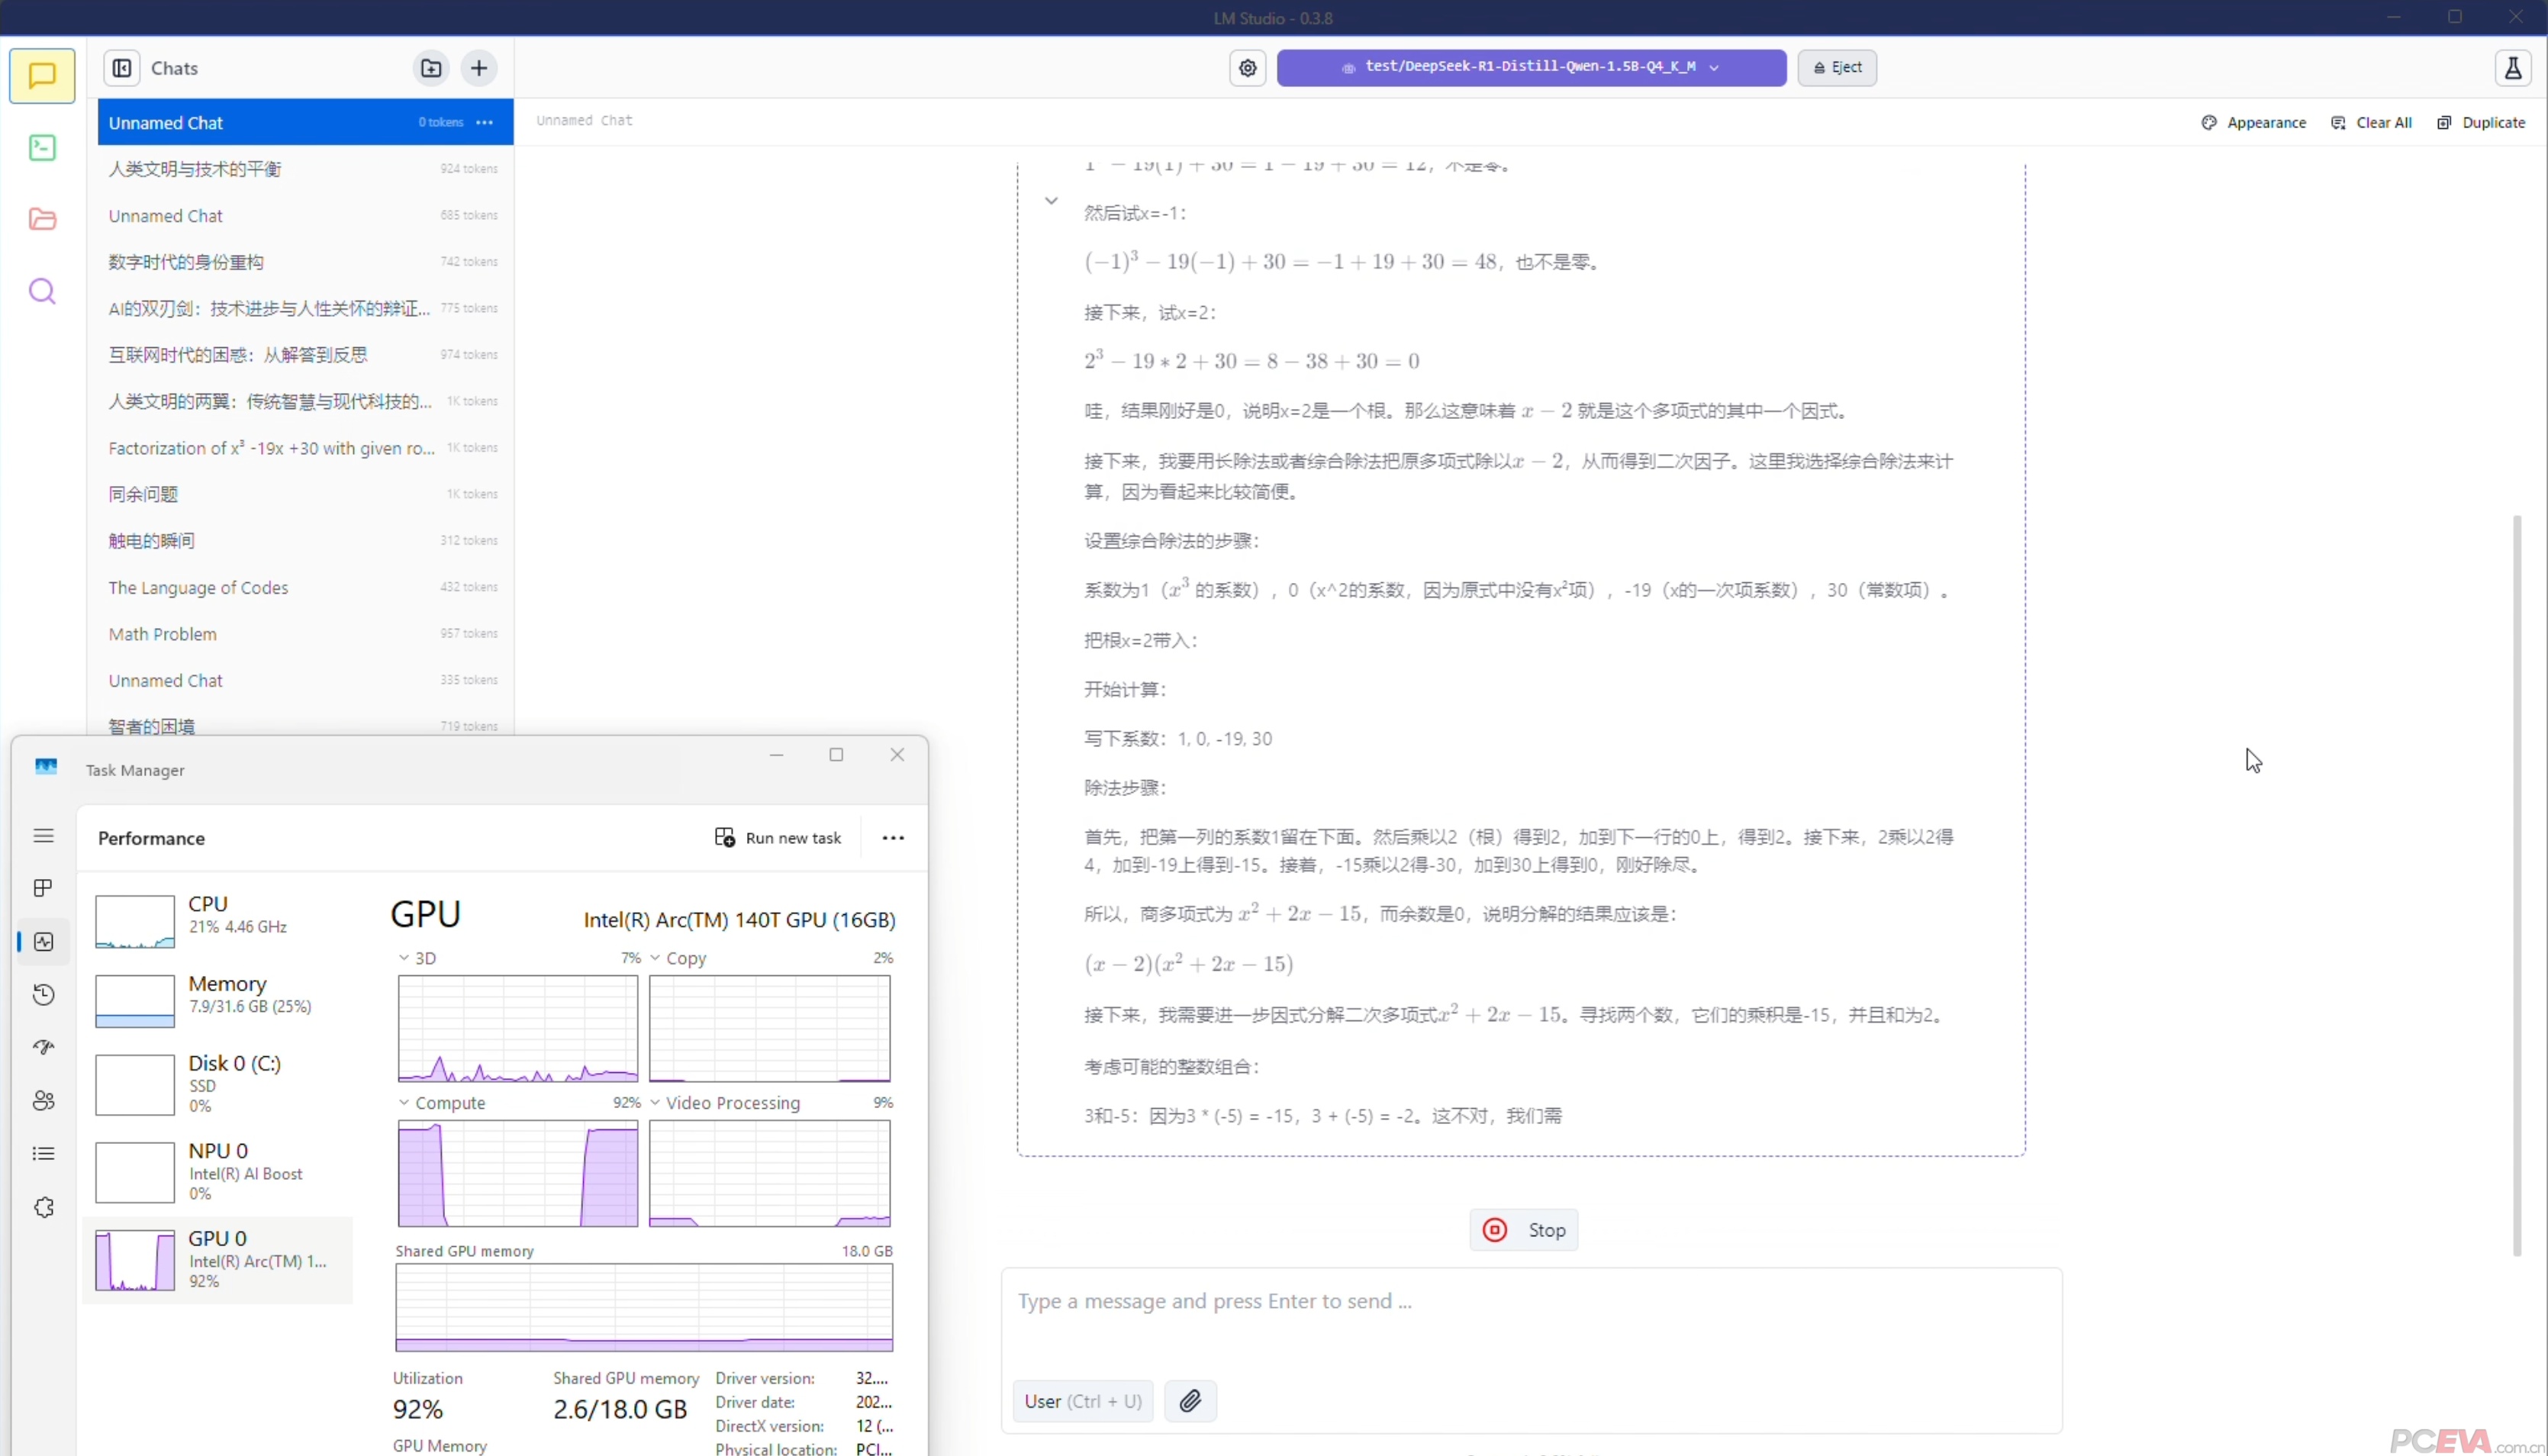Screen dimensions: 2548x1456
Task: Click Clear All messages
Action: (2371, 122)
